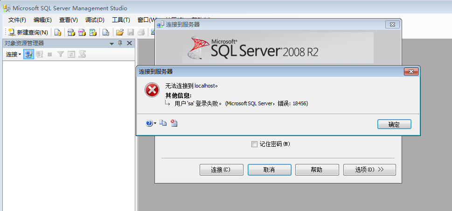Click the XMLA query icon
The height and width of the screenshot is (211, 452).
tap(93, 33)
